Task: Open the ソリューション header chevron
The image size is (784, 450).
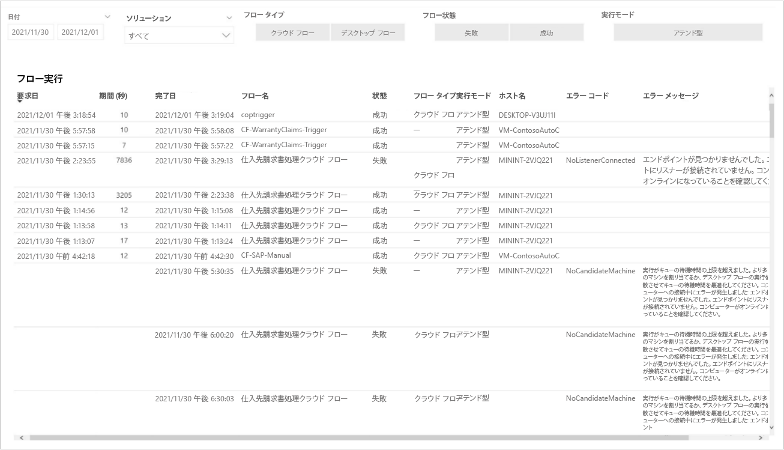Action: (229, 18)
